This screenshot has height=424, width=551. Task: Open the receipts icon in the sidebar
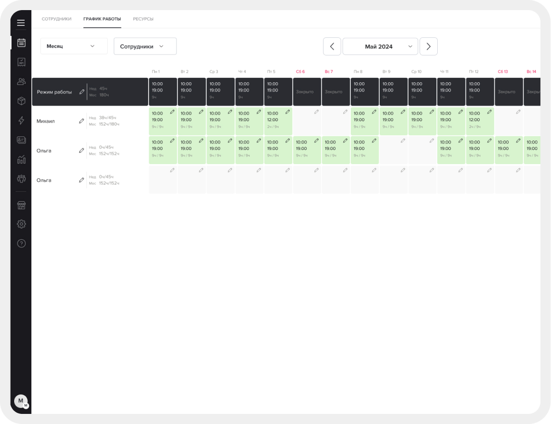(21, 62)
